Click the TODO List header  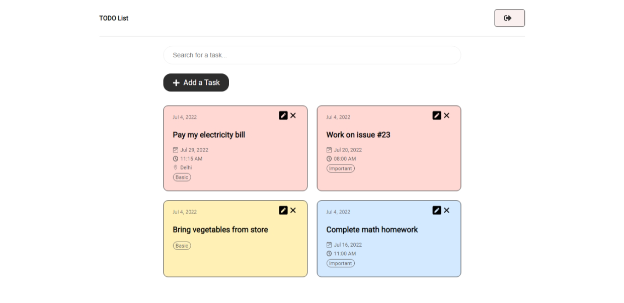click(x=114, y=18)
